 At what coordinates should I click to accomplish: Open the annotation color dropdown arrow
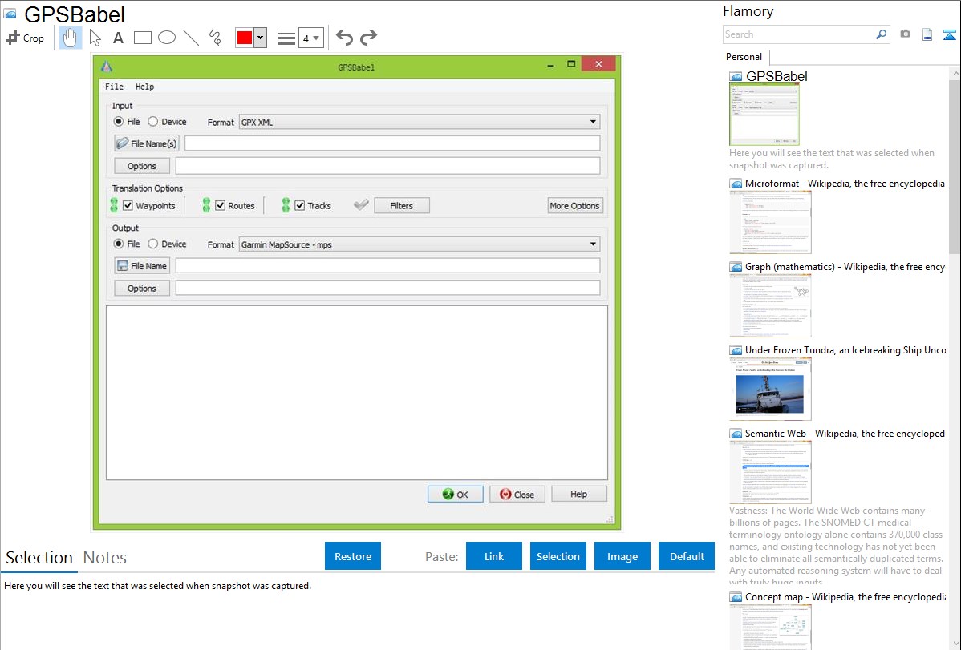tap(261, 38)
